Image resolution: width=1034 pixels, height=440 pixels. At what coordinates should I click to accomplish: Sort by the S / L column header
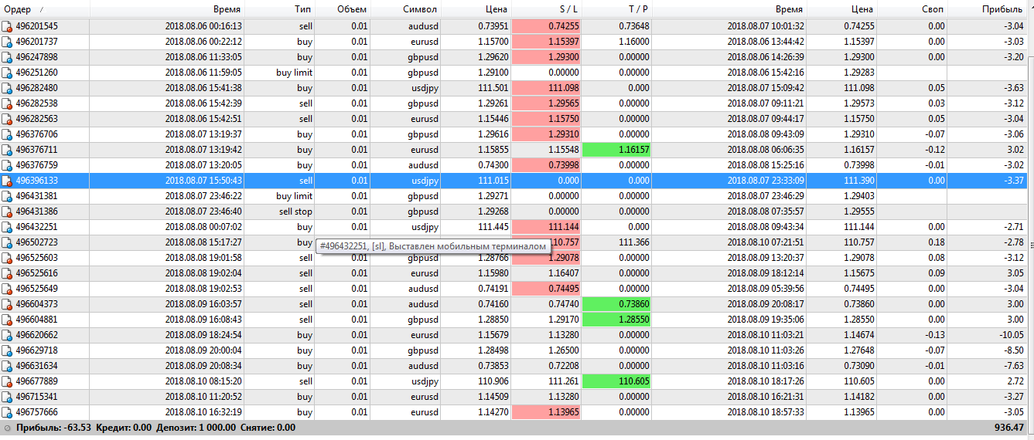click(547, 9)
